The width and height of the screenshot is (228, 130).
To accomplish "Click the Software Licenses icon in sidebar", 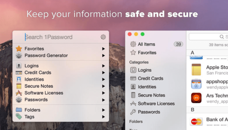I will coord(133,104).
